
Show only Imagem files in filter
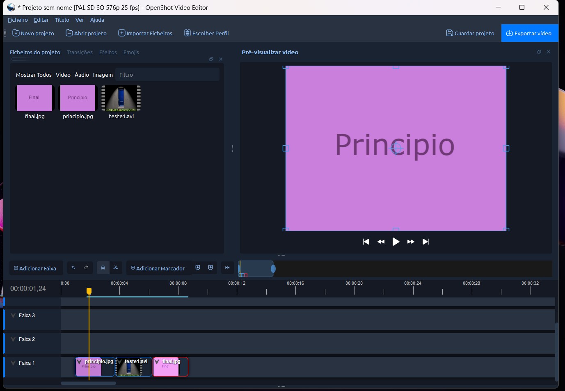tap(103, 75)
